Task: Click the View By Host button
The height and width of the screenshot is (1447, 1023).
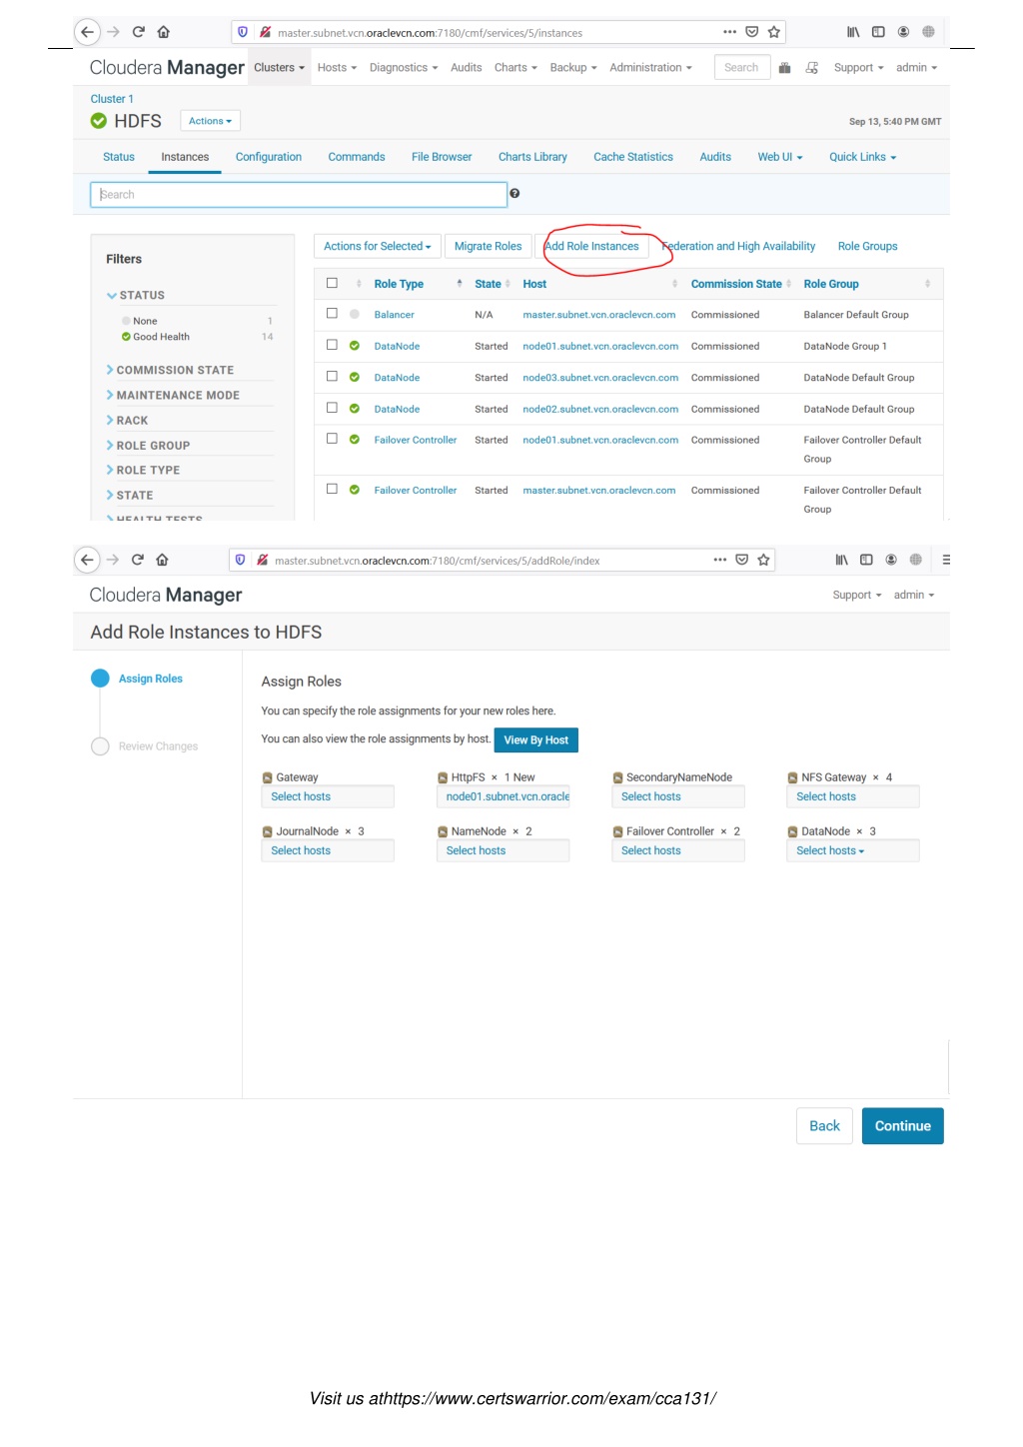Action: pos(536,739)
